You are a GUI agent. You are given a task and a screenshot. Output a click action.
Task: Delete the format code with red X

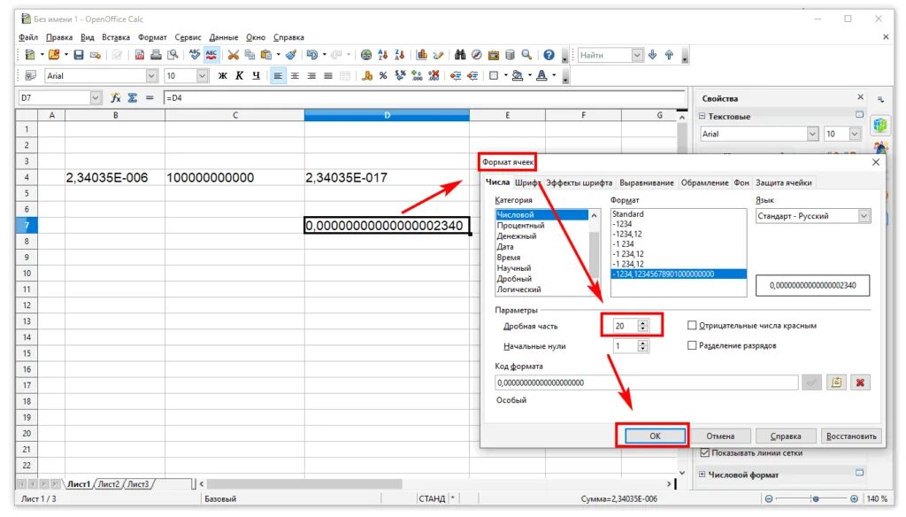pos(860,382)
